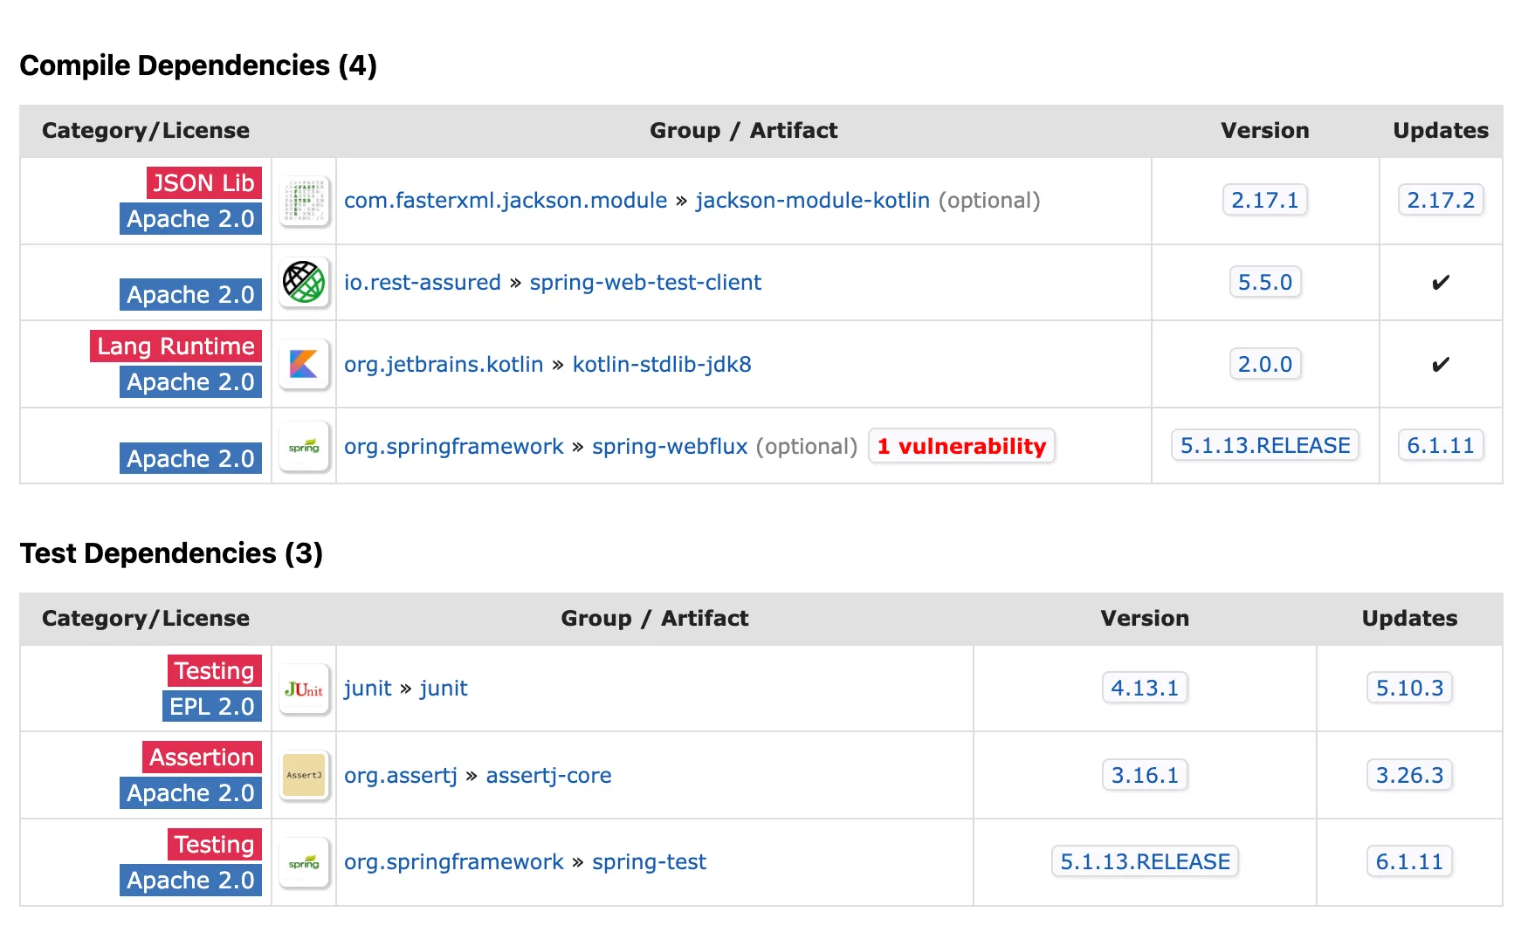Click the Assertion category tag
1528x946 pixels.
pyautogui.click(x=202, y=757)
